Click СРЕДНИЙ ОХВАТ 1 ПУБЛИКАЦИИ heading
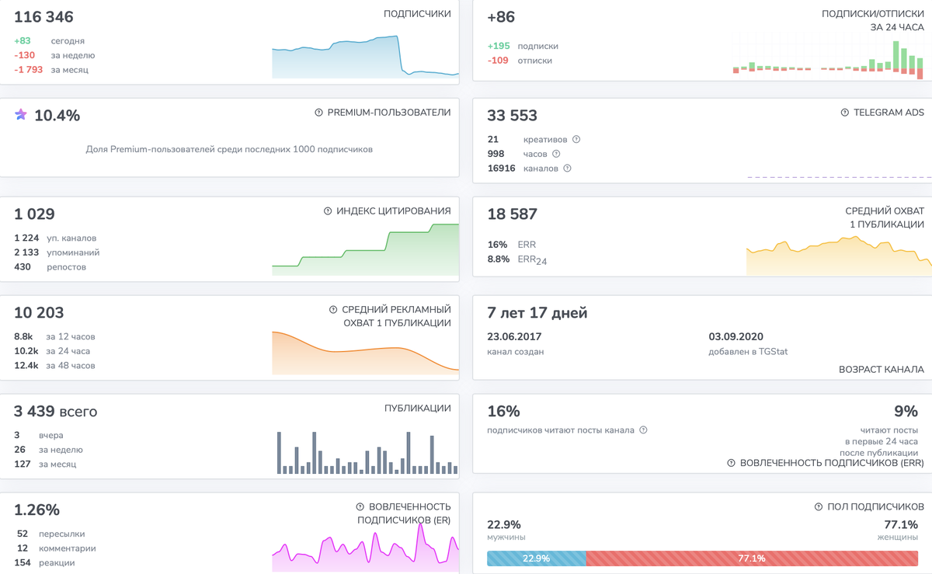932x574 pixels. 885,217
